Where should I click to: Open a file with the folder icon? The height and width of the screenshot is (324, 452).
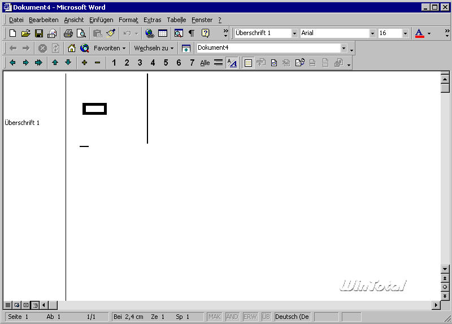click(x=25, y=33)
